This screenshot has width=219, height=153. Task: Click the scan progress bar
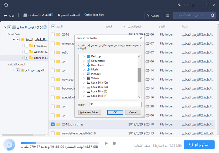point(59,143)
